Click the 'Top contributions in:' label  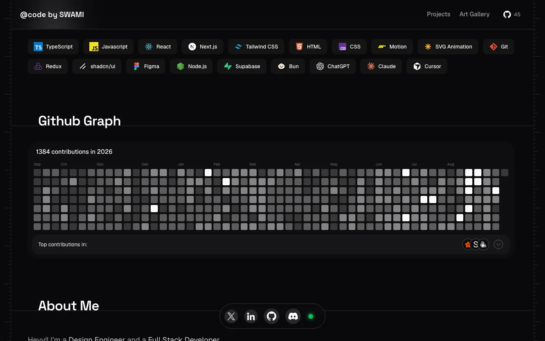(63, 244)
